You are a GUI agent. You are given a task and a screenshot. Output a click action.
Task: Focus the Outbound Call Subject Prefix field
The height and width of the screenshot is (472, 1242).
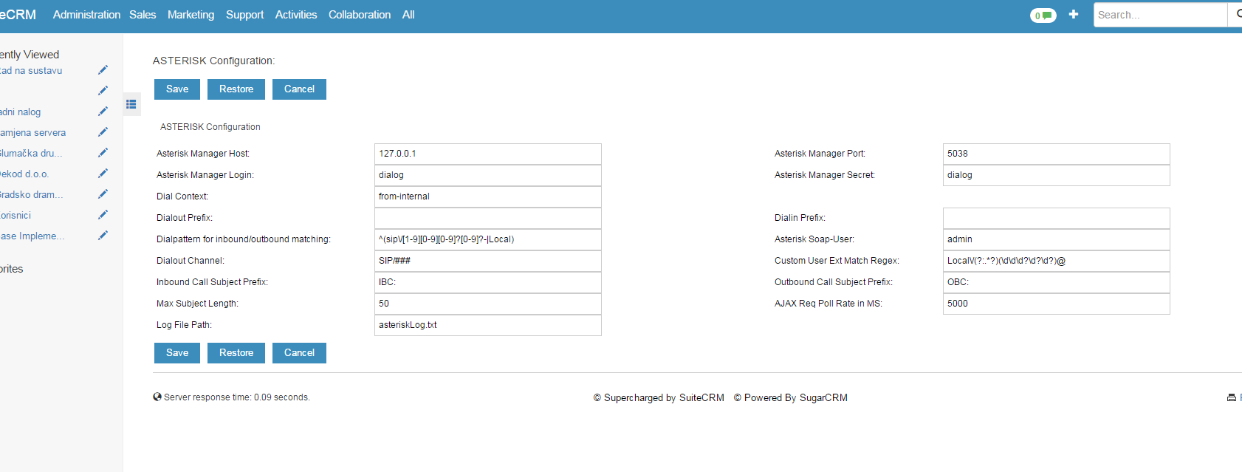(1057, 282)
